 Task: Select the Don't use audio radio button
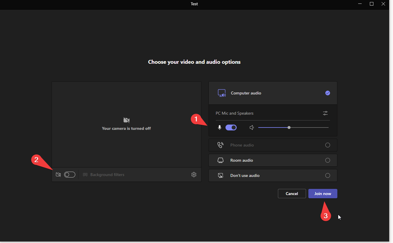click(x=327, y=175)
